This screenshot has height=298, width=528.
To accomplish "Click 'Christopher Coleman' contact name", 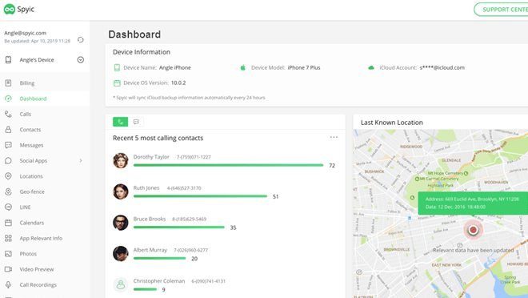I will click(x=159, y=281).
